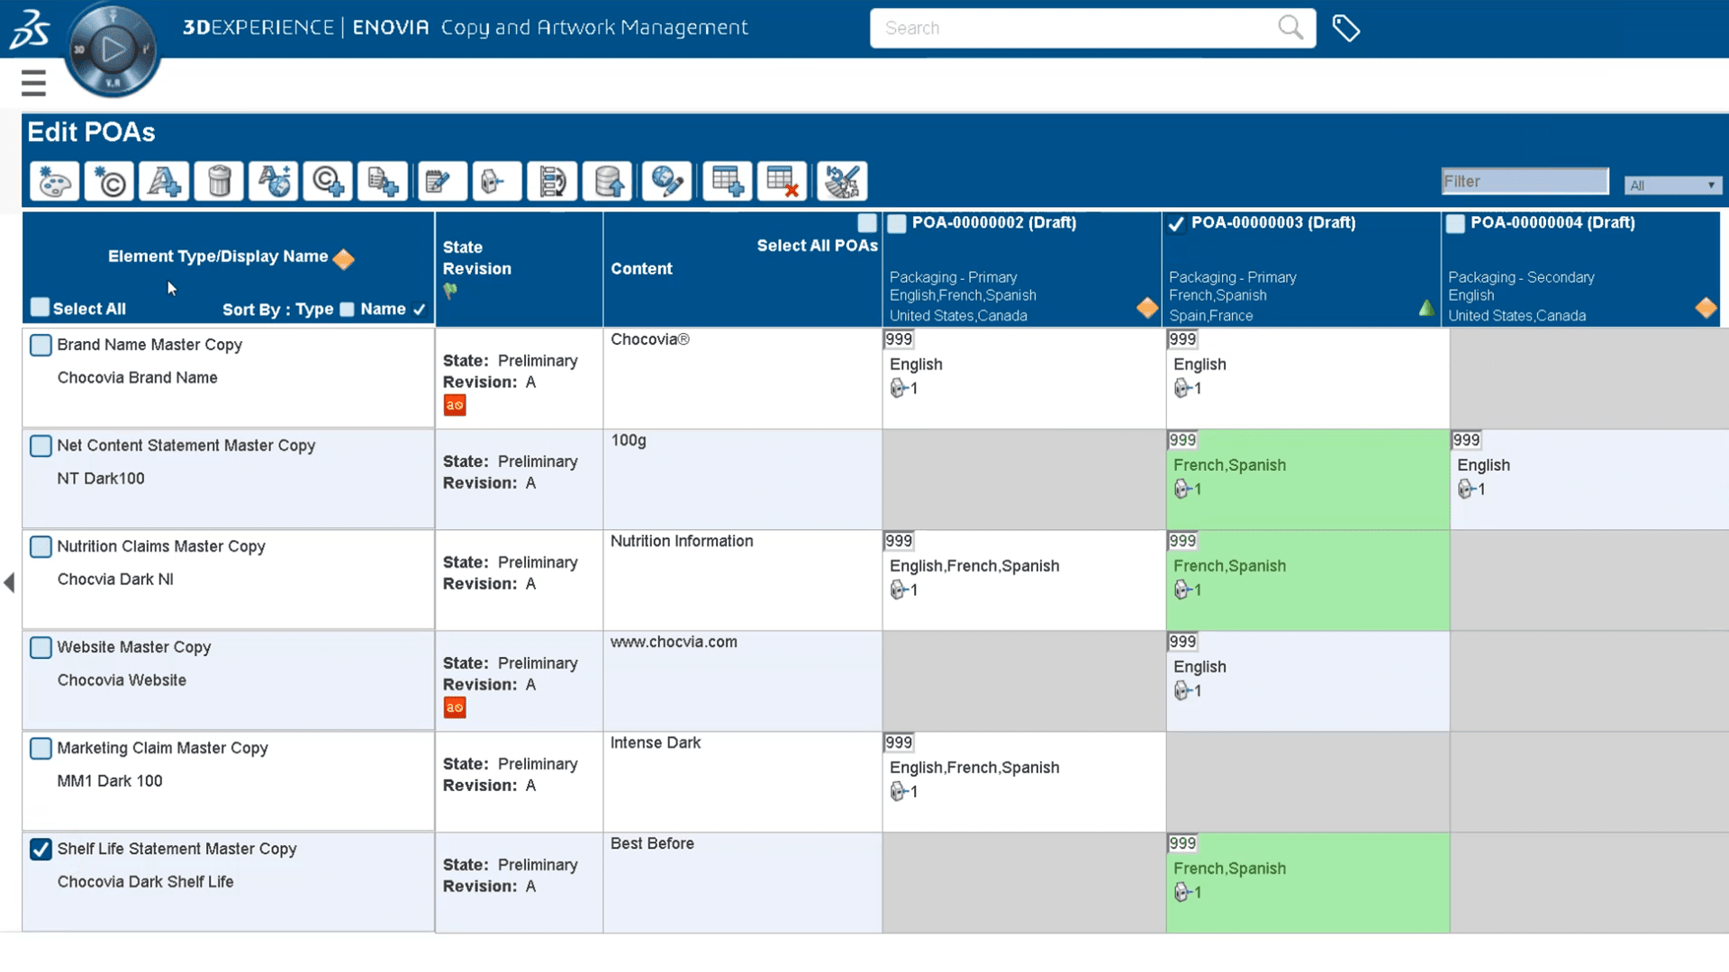Image resolution: width=1729 pixels, height=972 pixels.
Task: Click the 999 box in Brand Name POA-00000002 cell
Action: 898,339
